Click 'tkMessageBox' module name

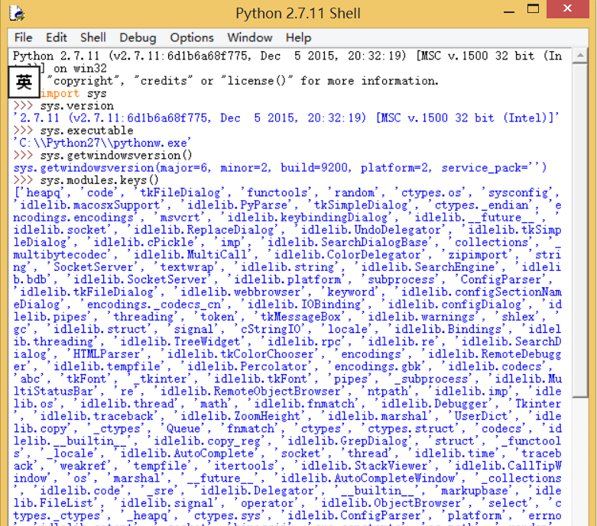click(x=300, y=317)
